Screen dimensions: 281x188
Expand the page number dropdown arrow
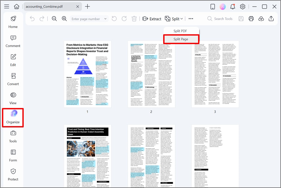pyautogui.click(x=105, y=19)
